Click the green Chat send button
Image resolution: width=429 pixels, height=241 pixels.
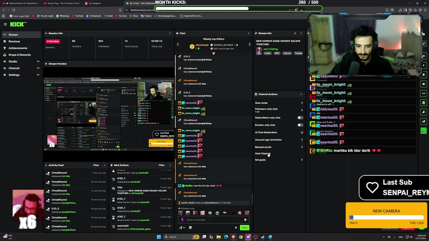coord(245,228)
